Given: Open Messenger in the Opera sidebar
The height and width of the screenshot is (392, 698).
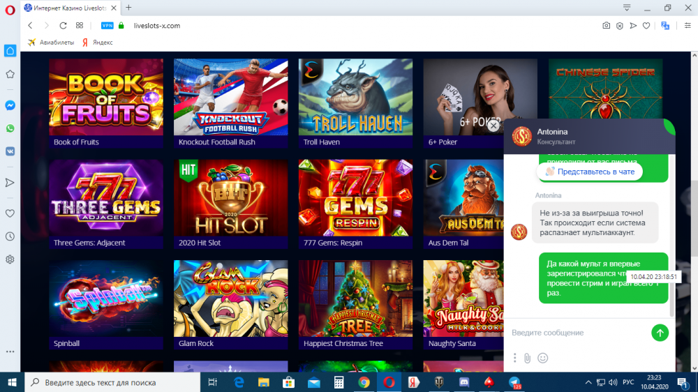Looking at the screenshot, I should coord(10,105).
